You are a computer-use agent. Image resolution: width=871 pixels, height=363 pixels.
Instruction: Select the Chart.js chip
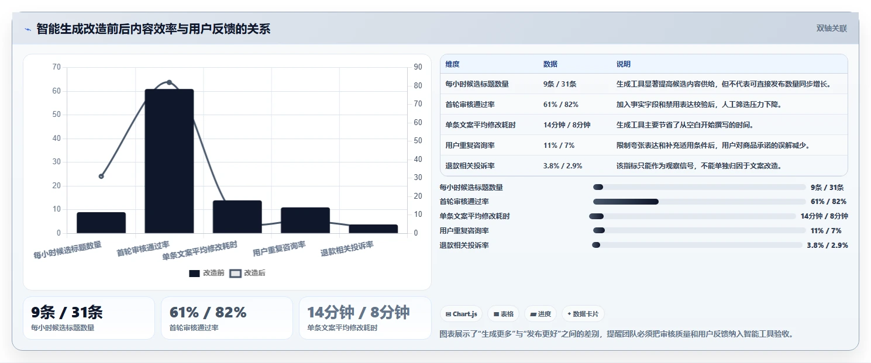(461, 314)
